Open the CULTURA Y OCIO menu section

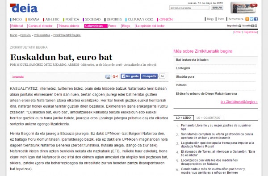click(140, 20)
